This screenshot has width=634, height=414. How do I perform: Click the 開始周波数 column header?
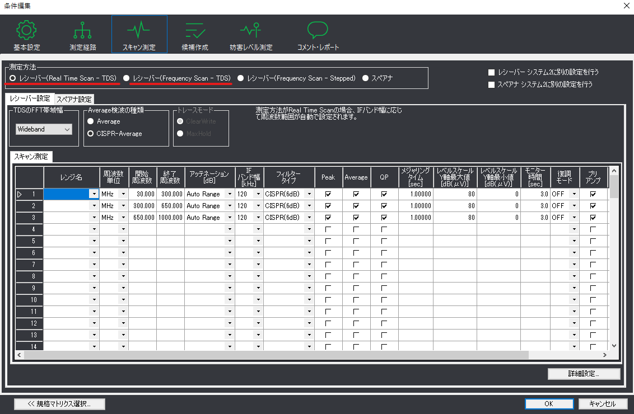coord(143,177)
